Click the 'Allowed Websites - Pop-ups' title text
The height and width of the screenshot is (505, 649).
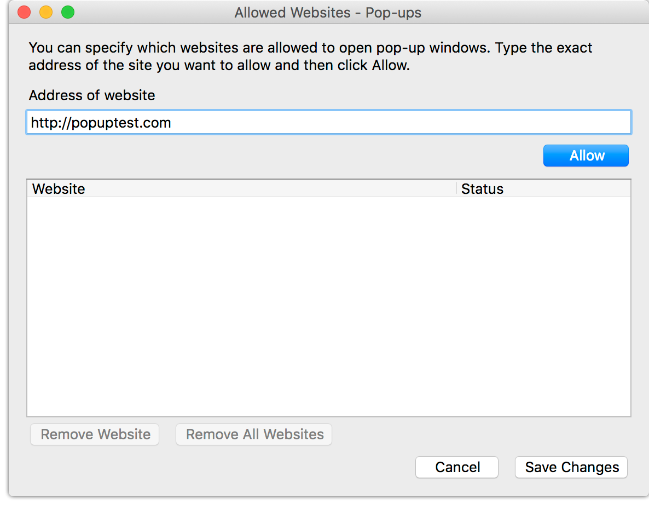click(328, 13)
